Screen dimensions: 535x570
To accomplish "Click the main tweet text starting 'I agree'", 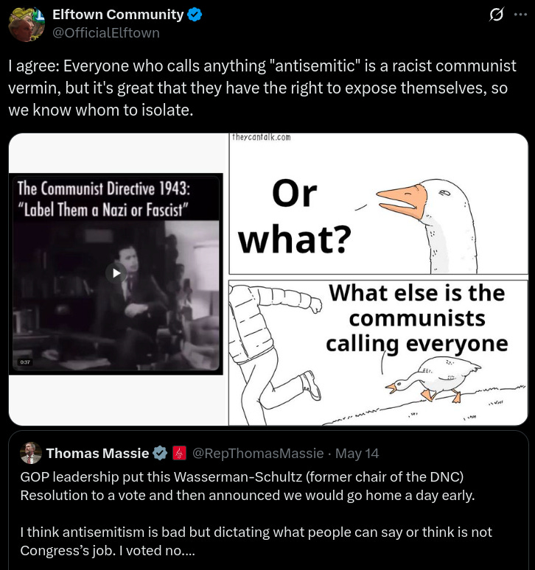I will coord(262,88).
